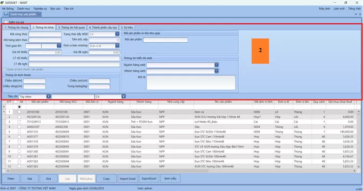Open the Tiêu chí Tùy chọn dropdown
Image resolution: width=363 pixels, height=191 pixels.
(x=48, y=96)
